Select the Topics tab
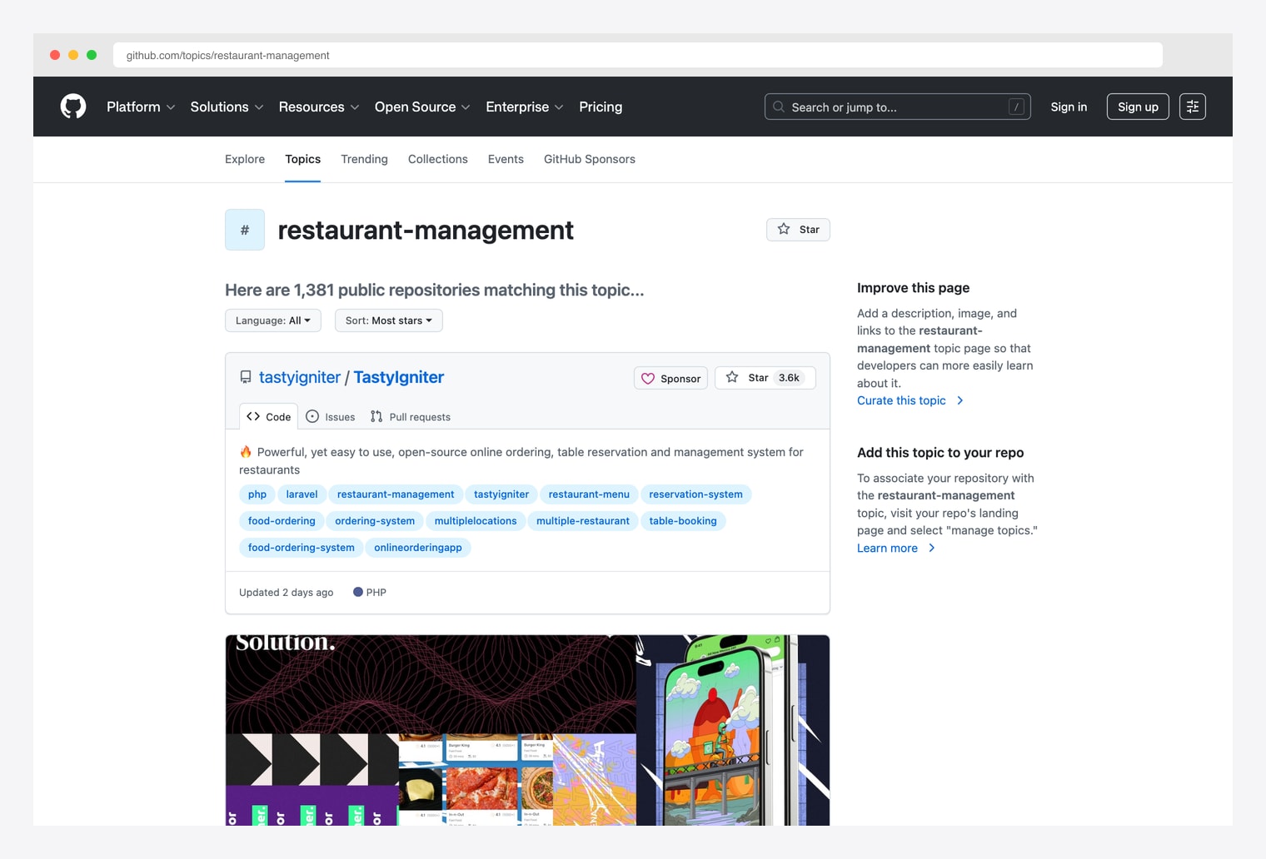 click(x=302, y=159)
